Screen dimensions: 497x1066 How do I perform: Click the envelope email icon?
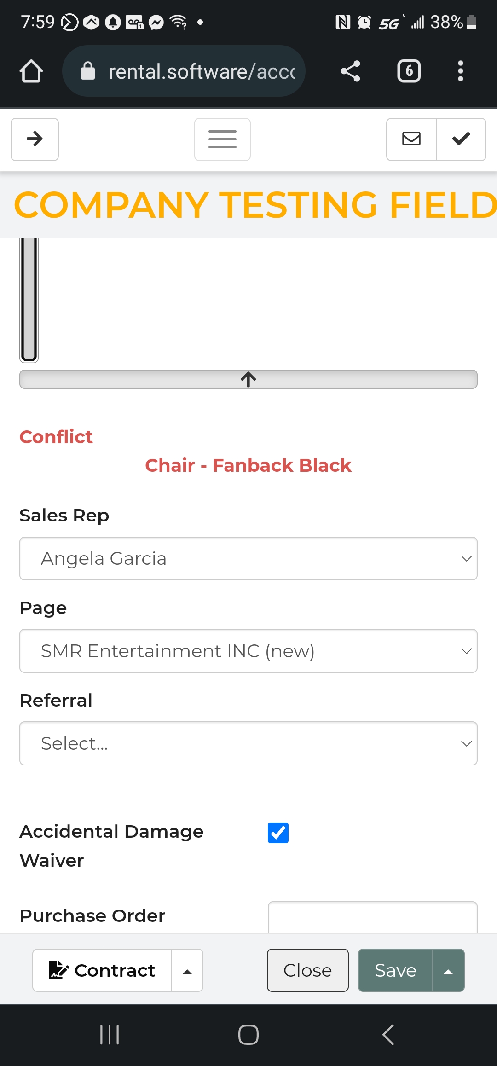point(411,139)
